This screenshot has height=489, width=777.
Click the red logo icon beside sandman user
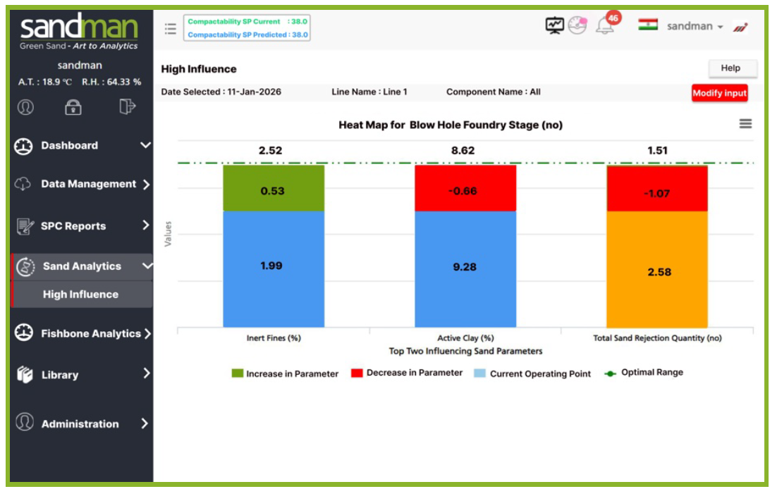pyautogui.click(x=740, y=27)
